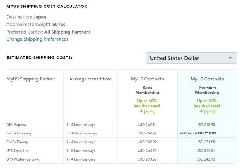This screenshot has width=242, height=168.
Task: Click the Basic Membership heading
Action: 147,90
